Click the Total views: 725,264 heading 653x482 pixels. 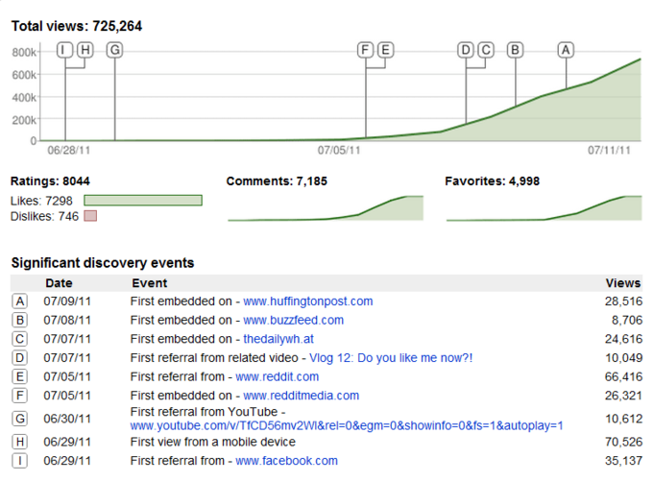(x=77, y=26)
